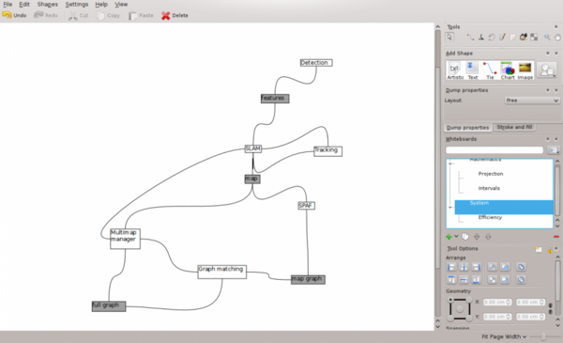The image size is (563, 343).
Task: Click the Delete toolbar button
Action: point(175,15)
